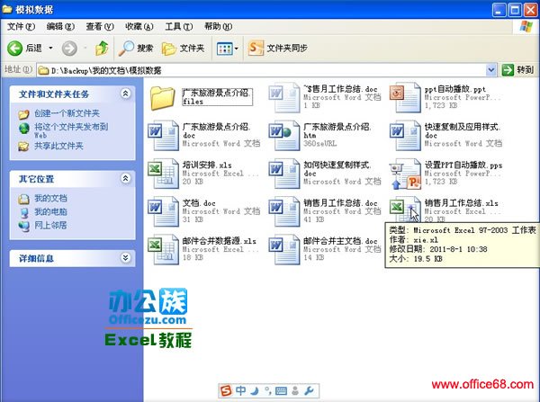Click 创建一个新文件夹 link

[67, 113]
